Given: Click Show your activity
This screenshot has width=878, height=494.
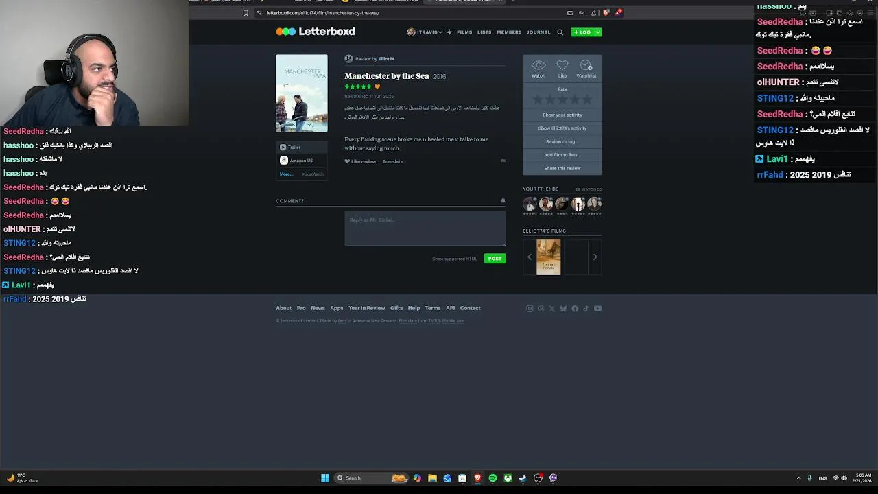Looking at the screenshot, I should [562, 115].
